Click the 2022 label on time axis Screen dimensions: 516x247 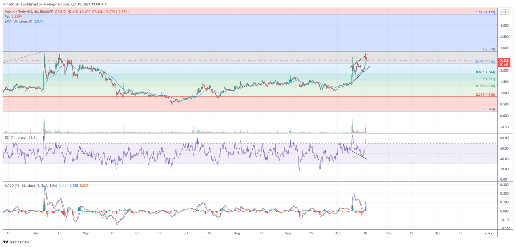(489, 233)
